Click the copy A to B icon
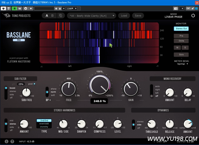 [61, 15]
